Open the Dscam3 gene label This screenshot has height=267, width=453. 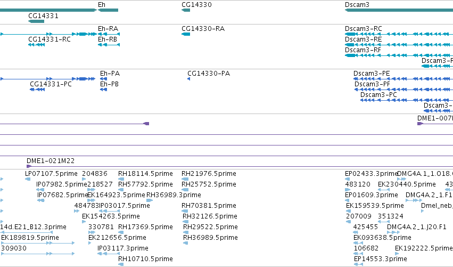357,5
